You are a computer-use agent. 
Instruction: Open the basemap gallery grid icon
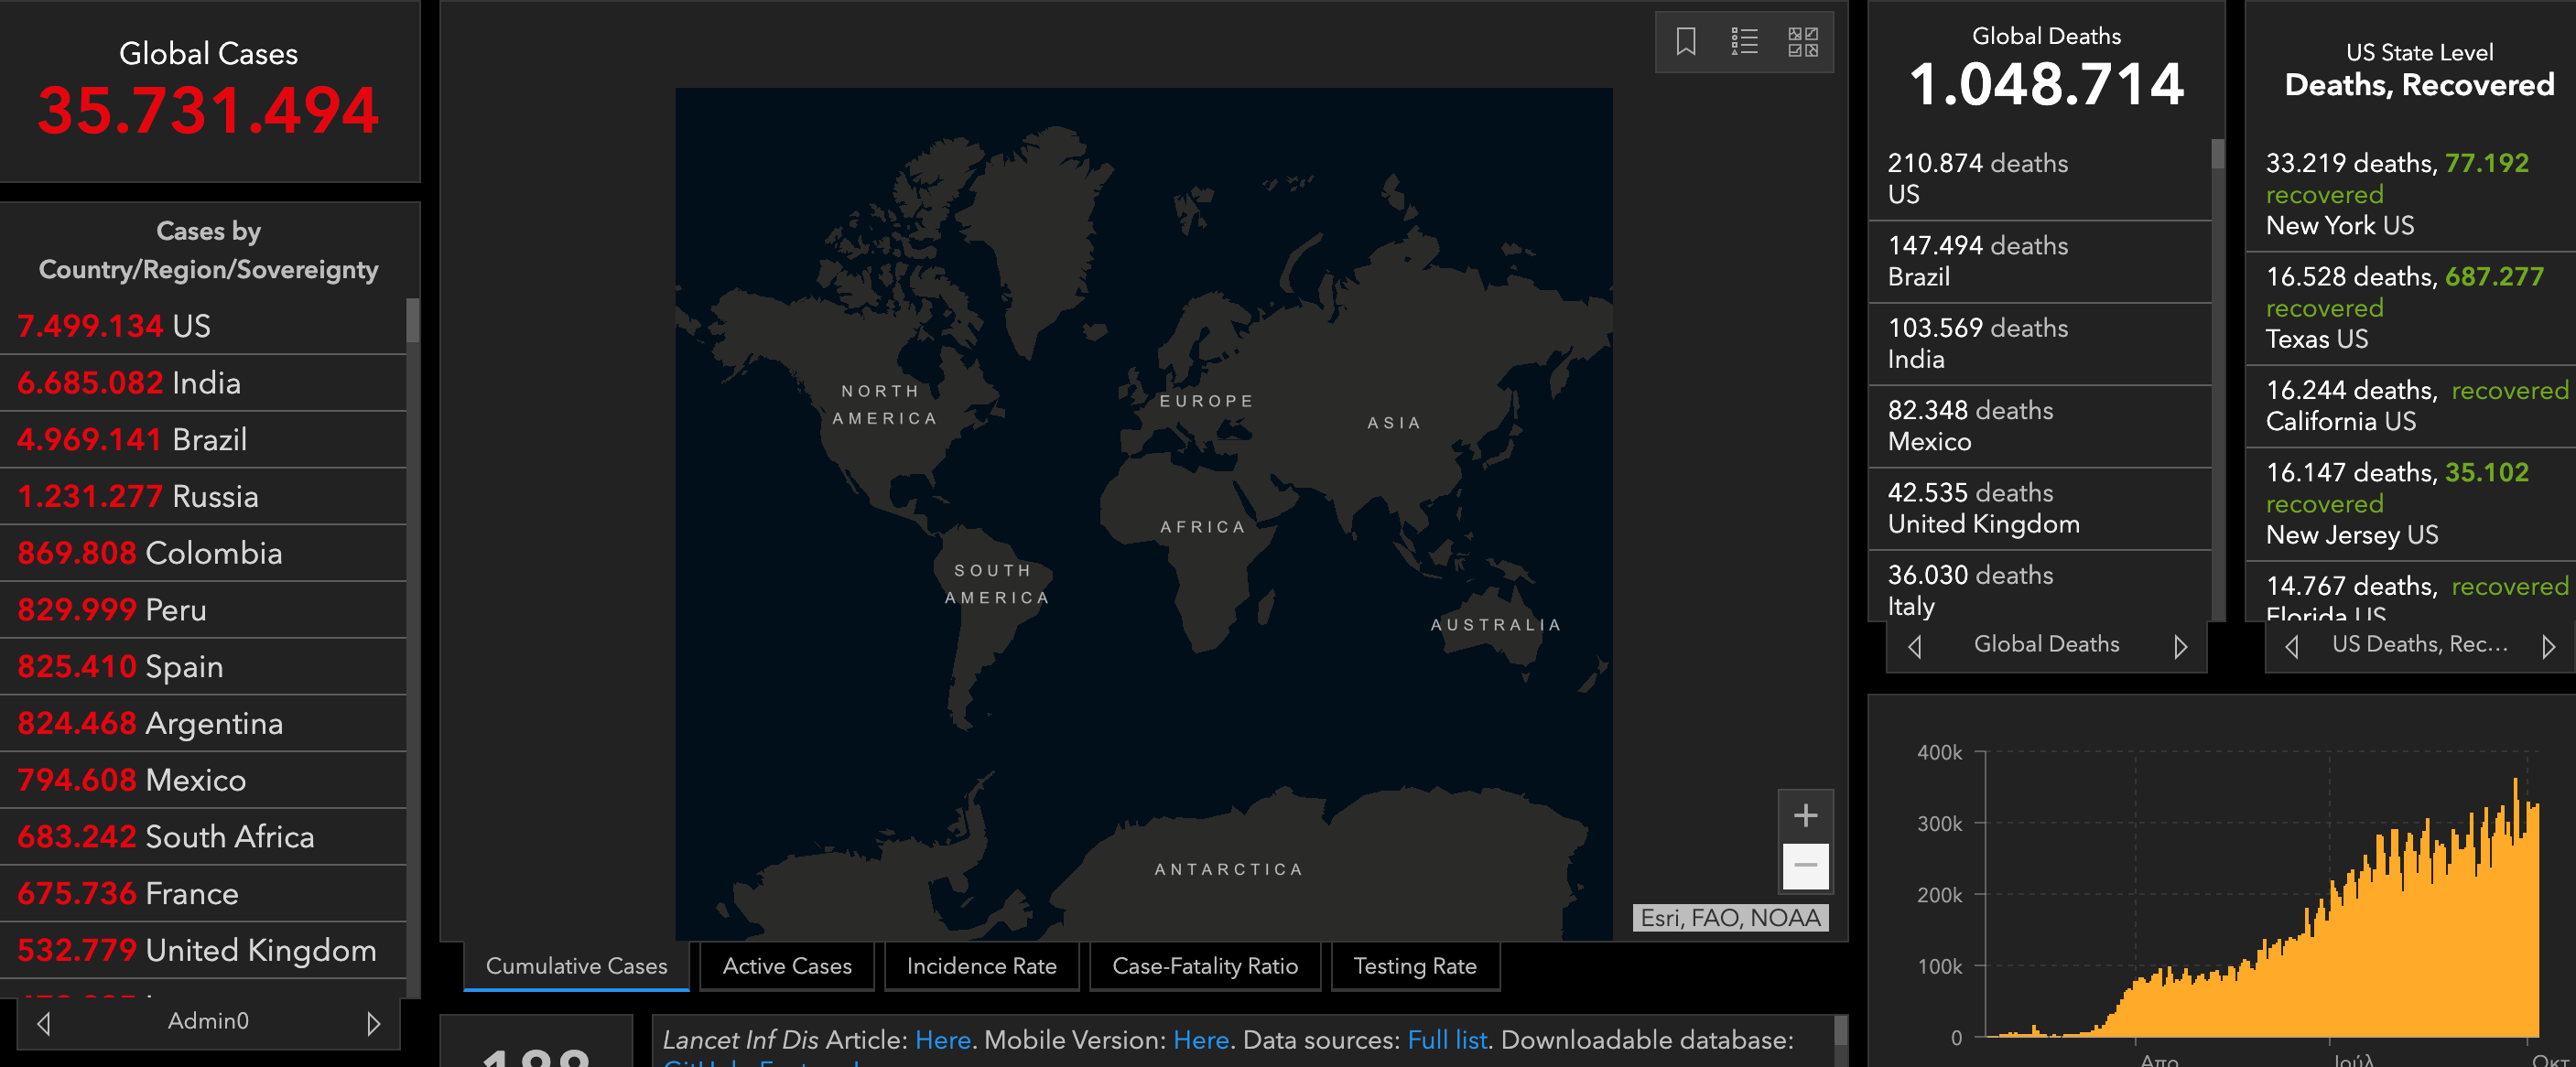click(x=1802, y=42)
